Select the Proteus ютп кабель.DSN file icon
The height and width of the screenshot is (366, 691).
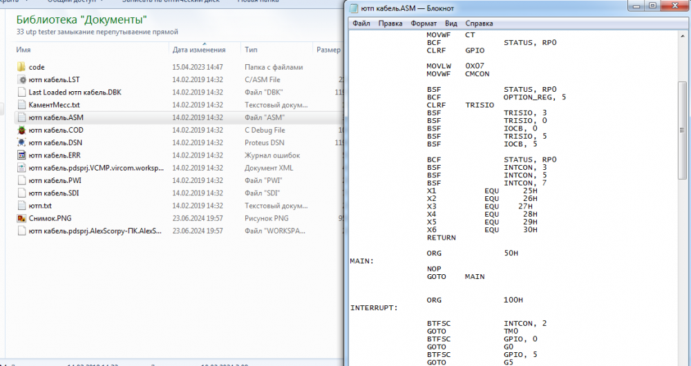tap(21, 142)
